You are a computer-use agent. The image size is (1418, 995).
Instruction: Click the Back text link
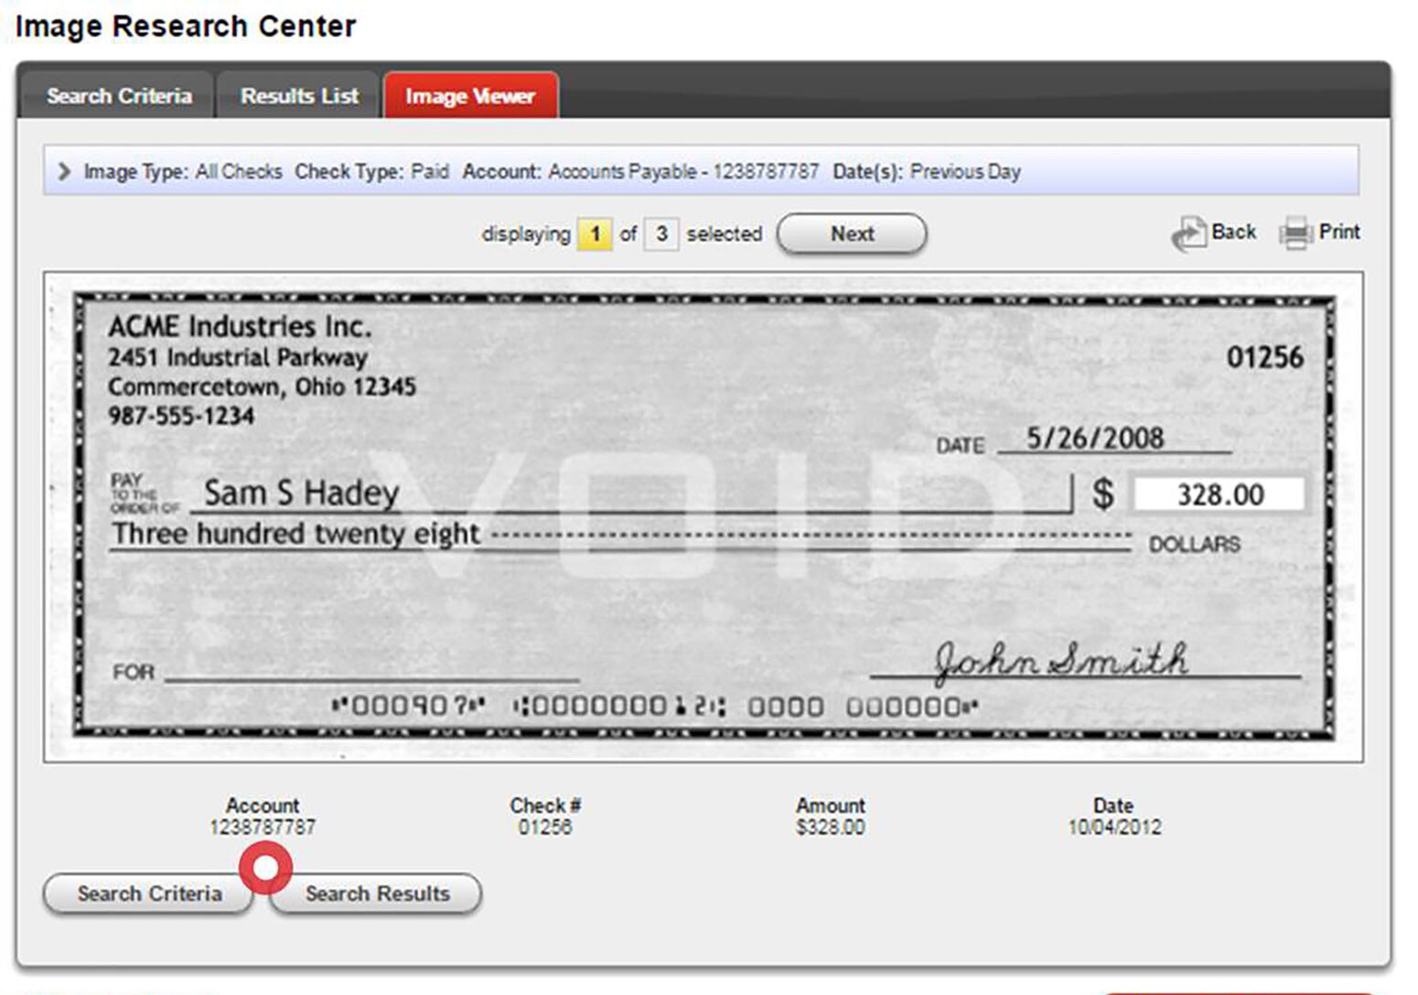pos(1233,232)
